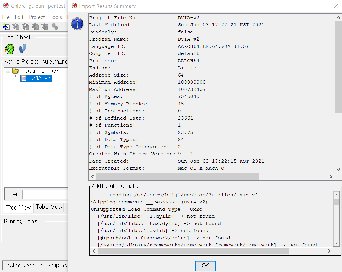This screenshot has height=272, width=342.
Task: Click Additional Information horizontal scroll right arrow
Action: pyautogui.click(x=330, y=251)
